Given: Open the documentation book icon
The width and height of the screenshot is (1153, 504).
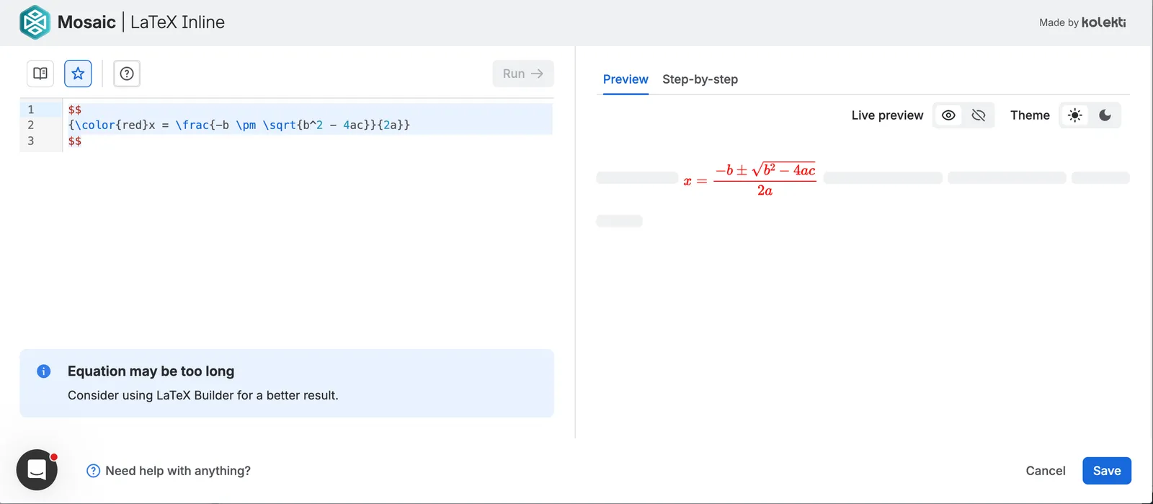Looking at the screenshot, I should 40,74.
